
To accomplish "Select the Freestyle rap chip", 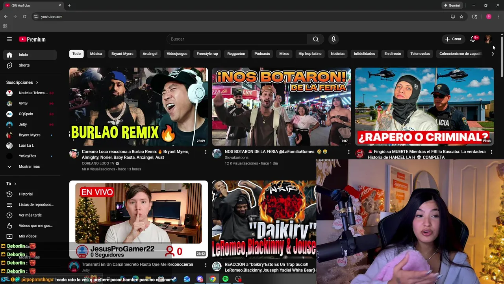I will click(207, 54).
